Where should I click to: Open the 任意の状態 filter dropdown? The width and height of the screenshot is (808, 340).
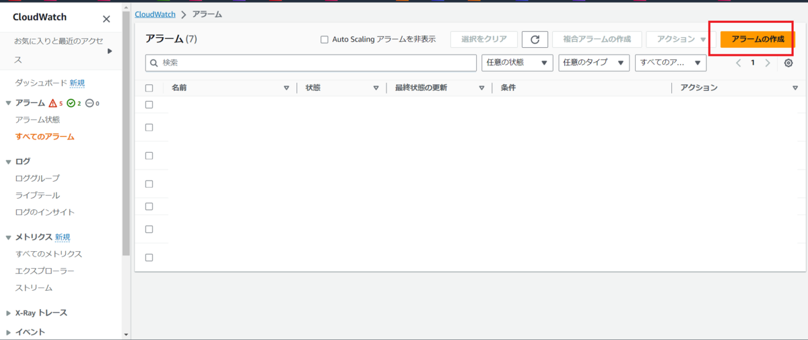point(517,62)
